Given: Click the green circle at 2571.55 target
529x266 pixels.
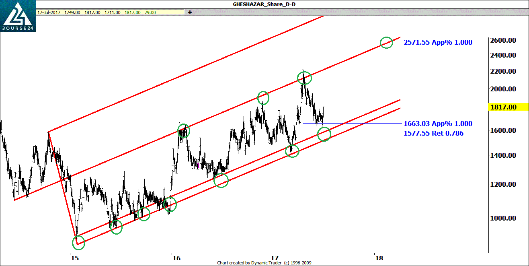Looking at the screenshot, I should (x=386, y=42).
